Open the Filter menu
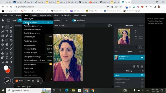 (56, 16)
